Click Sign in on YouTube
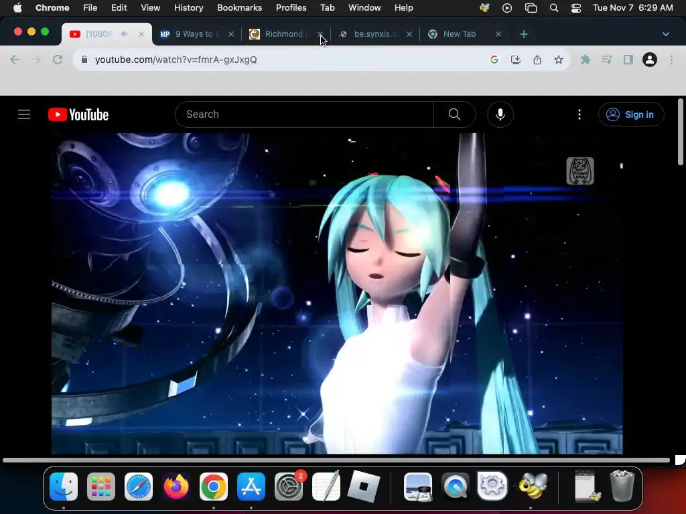Viewport: 686px width, 514px height. 631,114
